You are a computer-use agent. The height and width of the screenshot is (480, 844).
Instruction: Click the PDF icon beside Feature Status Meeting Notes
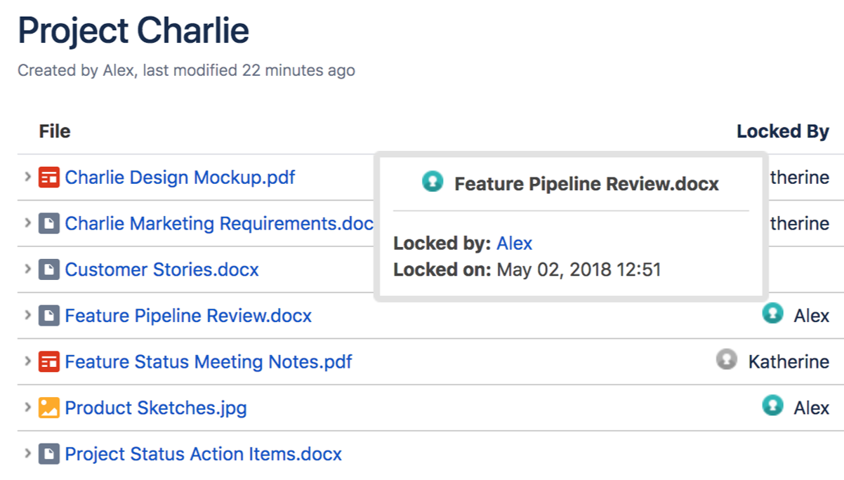(x=48, y=362)
